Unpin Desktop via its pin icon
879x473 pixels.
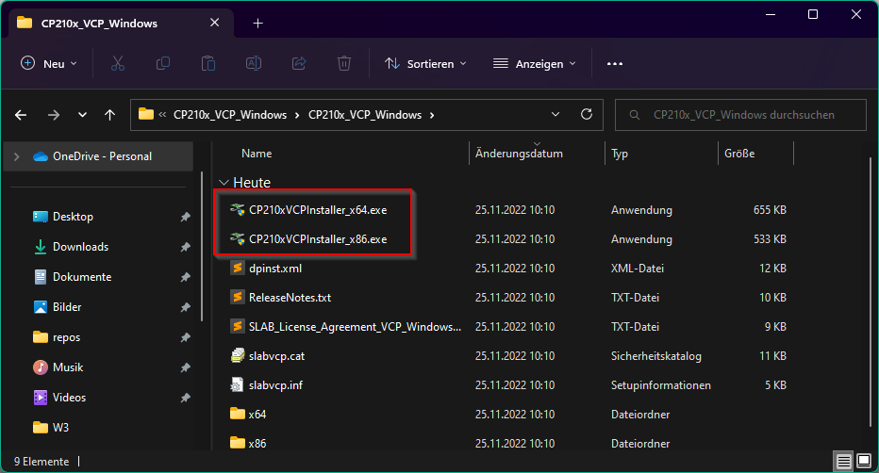pyautogui.click(x=185, y=218)
